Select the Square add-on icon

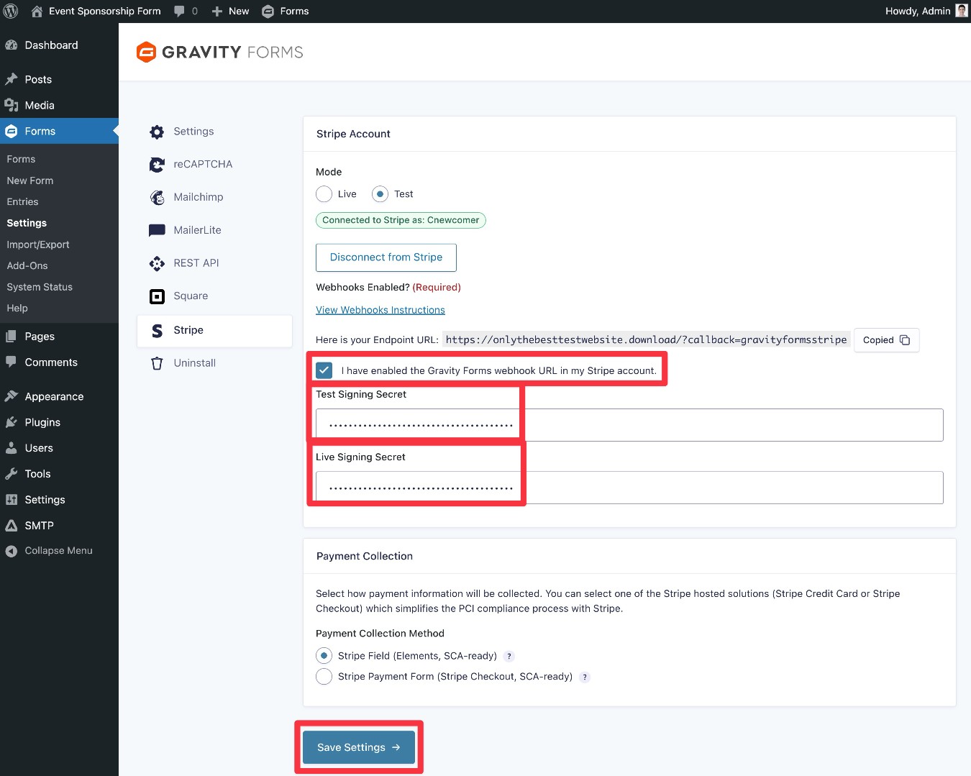157,296
